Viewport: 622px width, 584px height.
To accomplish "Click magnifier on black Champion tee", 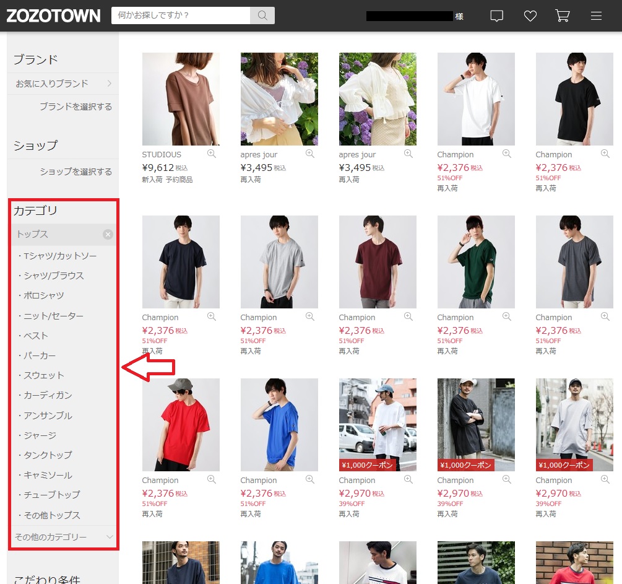I will point(605,154).
